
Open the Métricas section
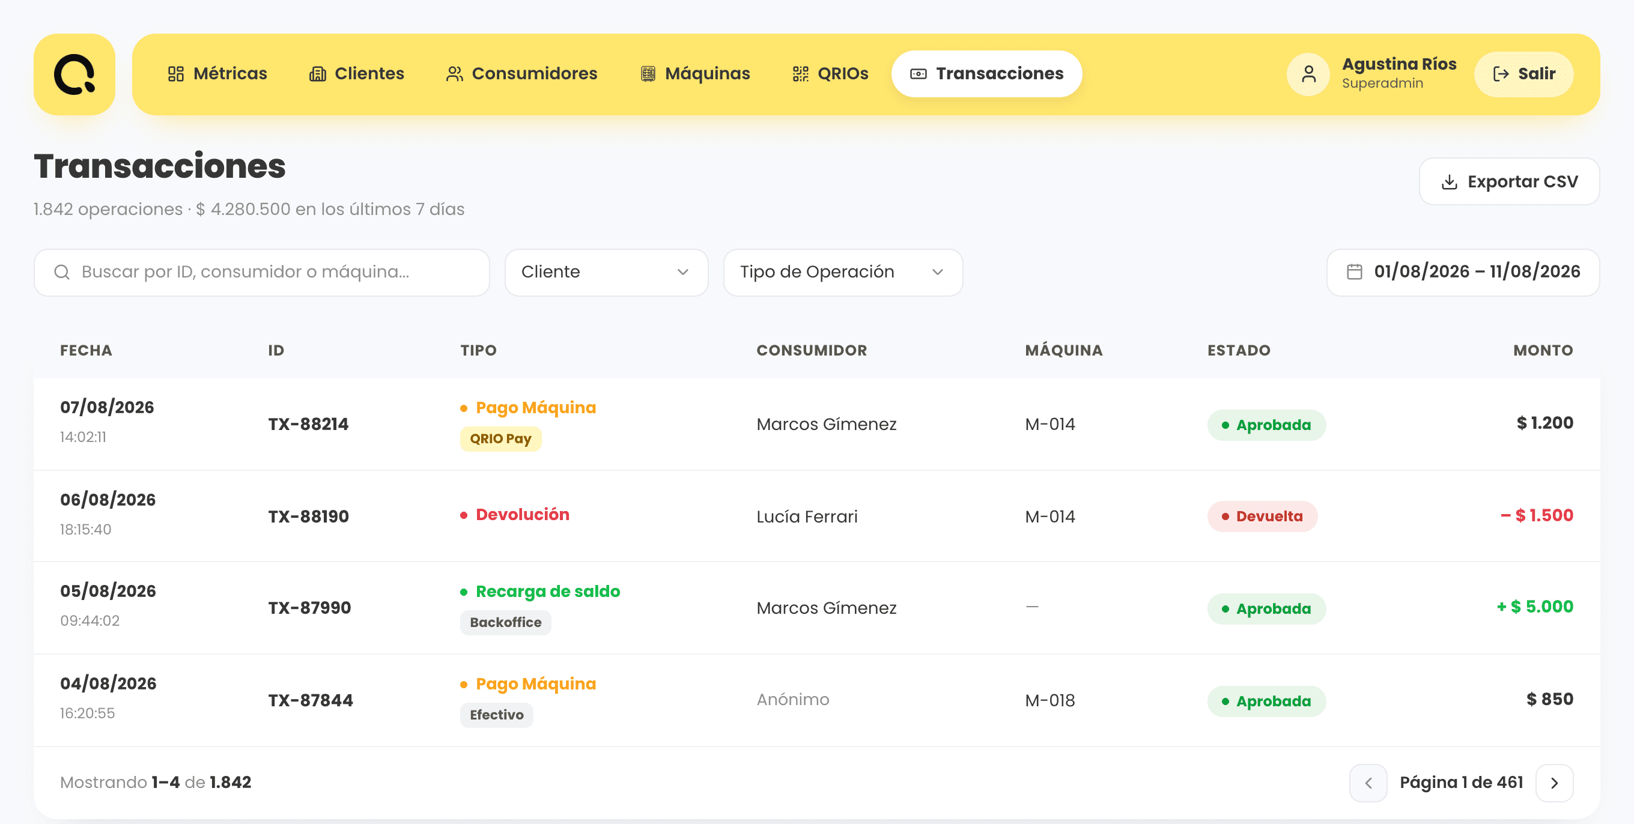217,74
